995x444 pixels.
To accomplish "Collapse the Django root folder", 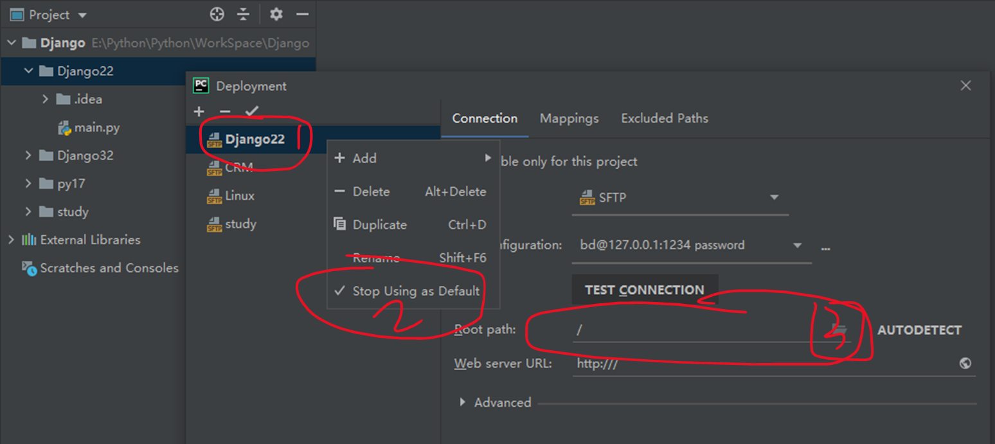I will tap(12, 43).
